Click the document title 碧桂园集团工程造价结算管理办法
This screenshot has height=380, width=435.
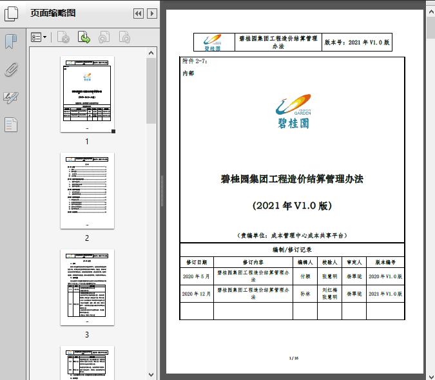(x=292, y=179)
